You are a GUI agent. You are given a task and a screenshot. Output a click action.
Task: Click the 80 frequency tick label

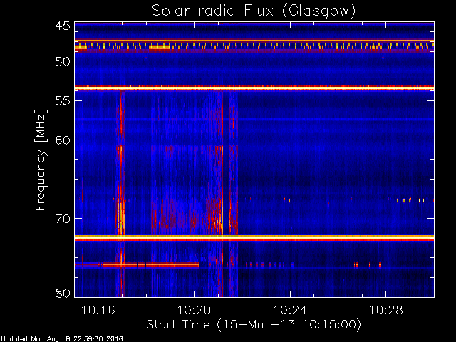(x=63, y=293)
